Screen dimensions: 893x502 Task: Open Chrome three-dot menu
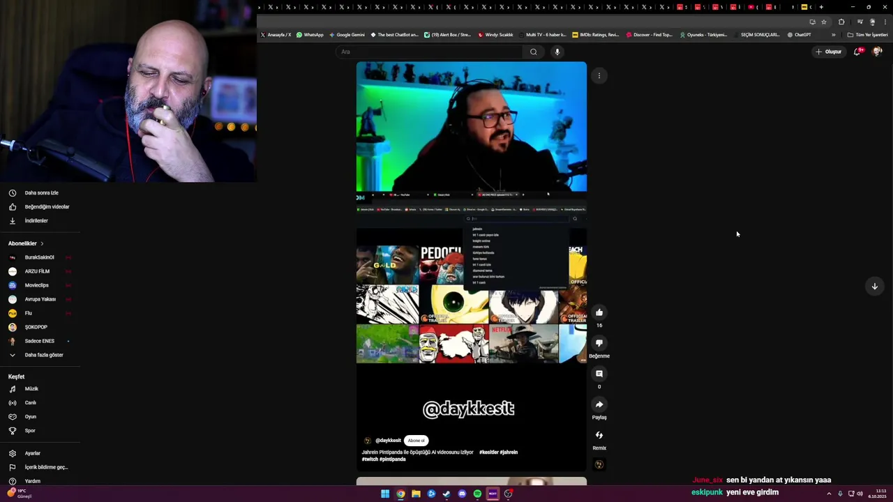[885, 22]
